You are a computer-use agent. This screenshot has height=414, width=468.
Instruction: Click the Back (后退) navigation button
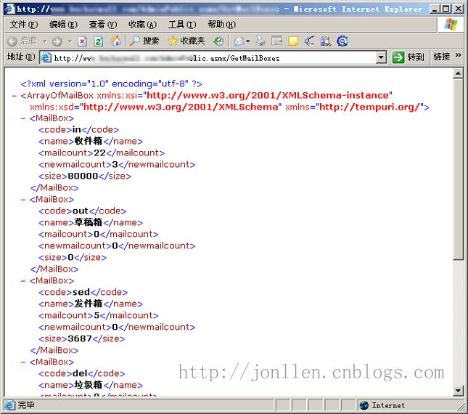(x=22, y=41)
